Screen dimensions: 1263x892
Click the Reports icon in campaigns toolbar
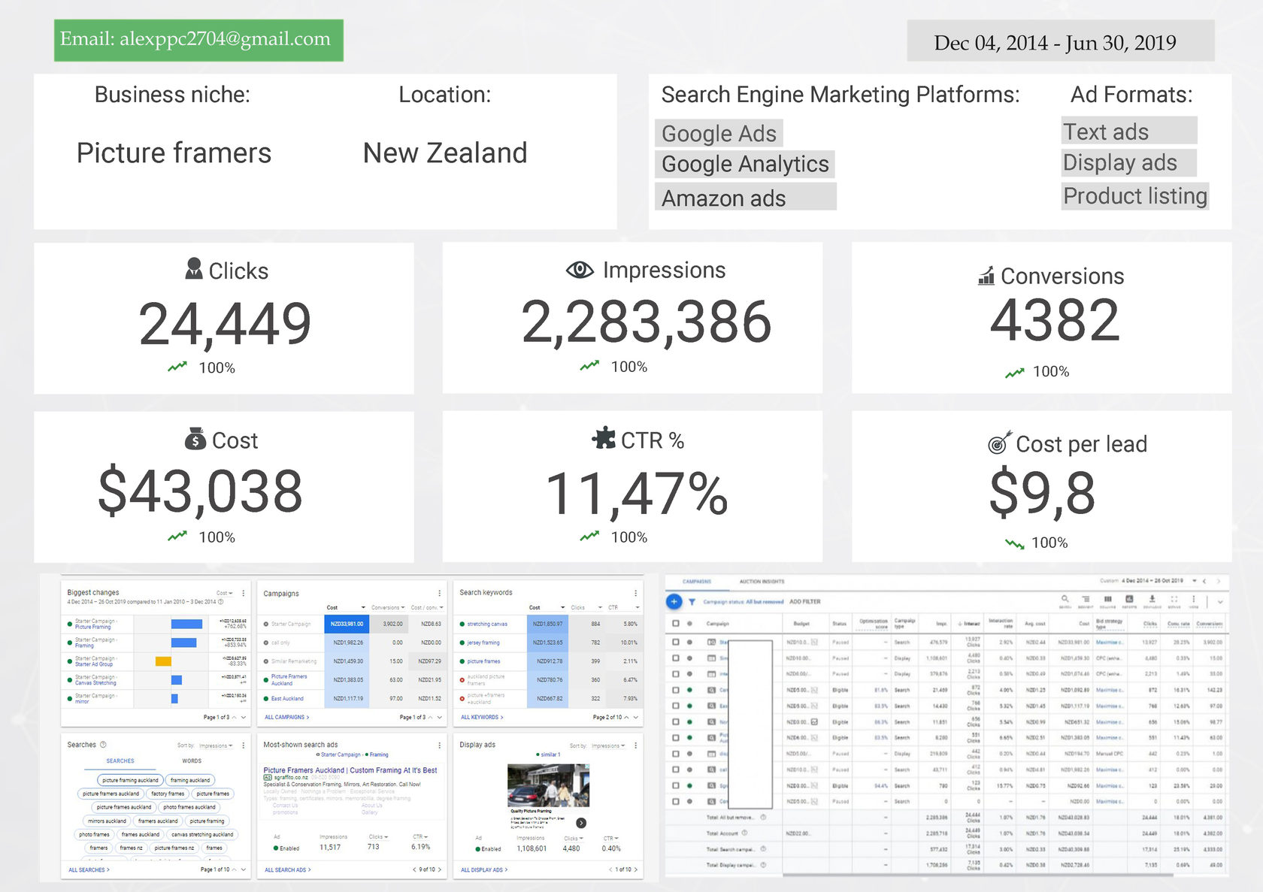[1129, 600]
